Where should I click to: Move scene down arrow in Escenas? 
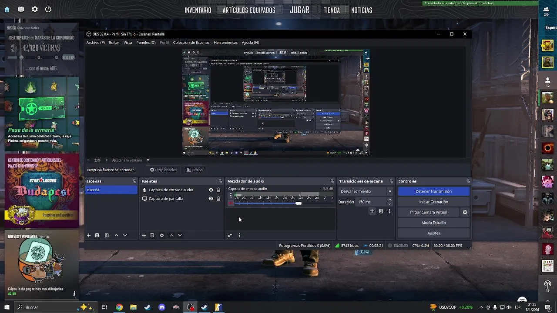click(x=124, y=235)
